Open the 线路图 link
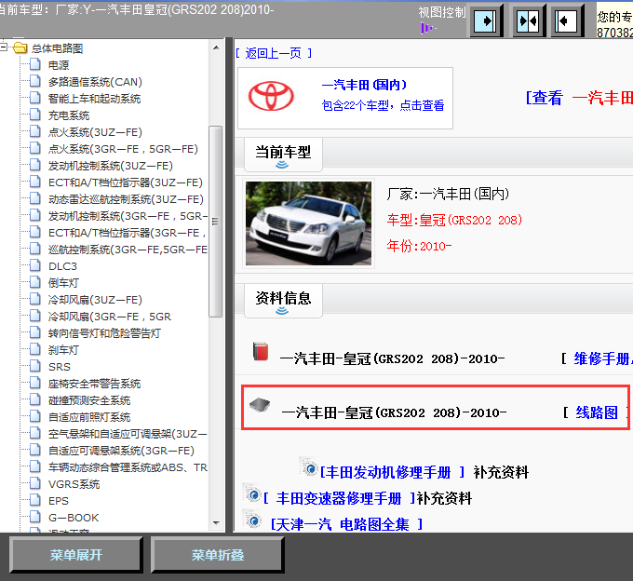Image resolution: width=633 pixels, height=581 pixels. point(597,412)
